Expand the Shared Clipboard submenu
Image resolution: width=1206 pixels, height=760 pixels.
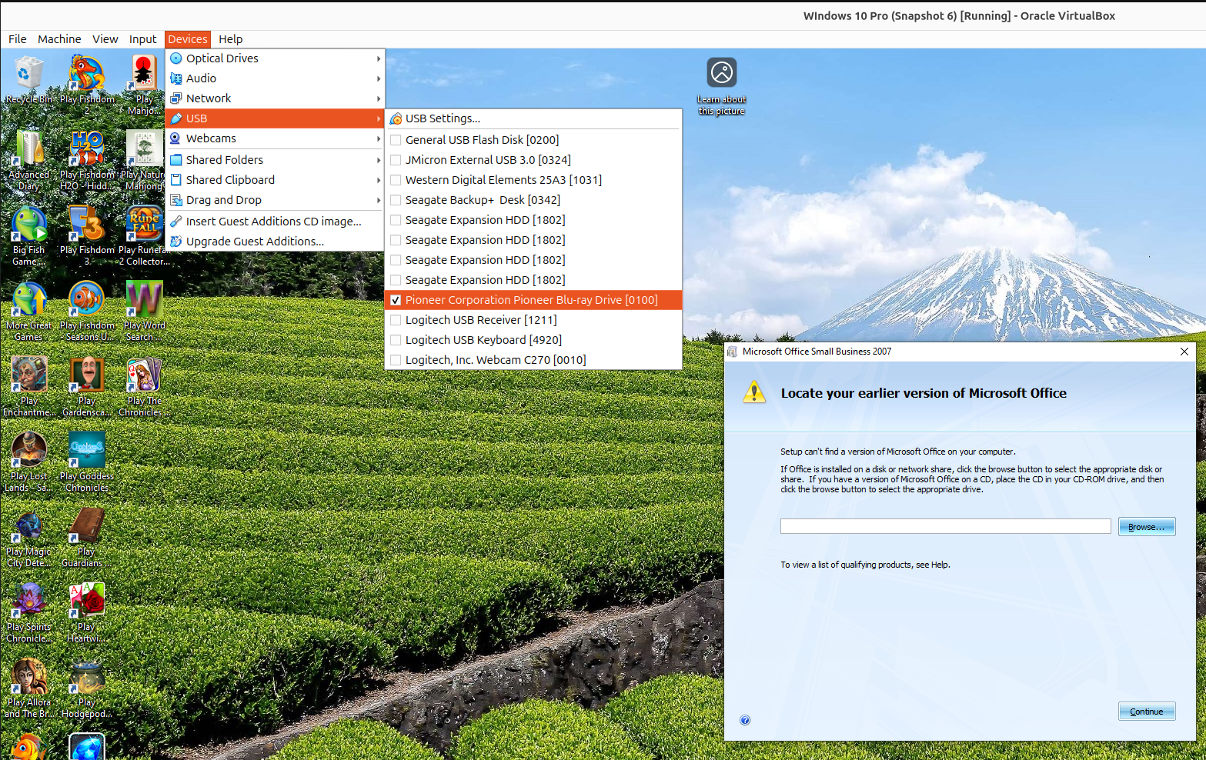275,180
